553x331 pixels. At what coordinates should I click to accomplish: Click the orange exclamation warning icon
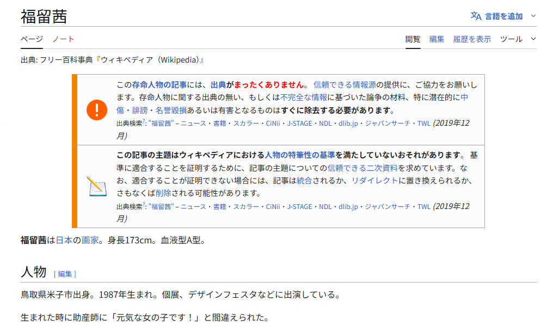click(96, 110)
